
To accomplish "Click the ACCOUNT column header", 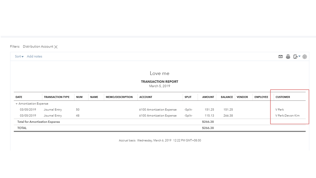I will (146, 97).
